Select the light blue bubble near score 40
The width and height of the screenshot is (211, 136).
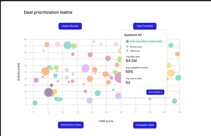67,78
